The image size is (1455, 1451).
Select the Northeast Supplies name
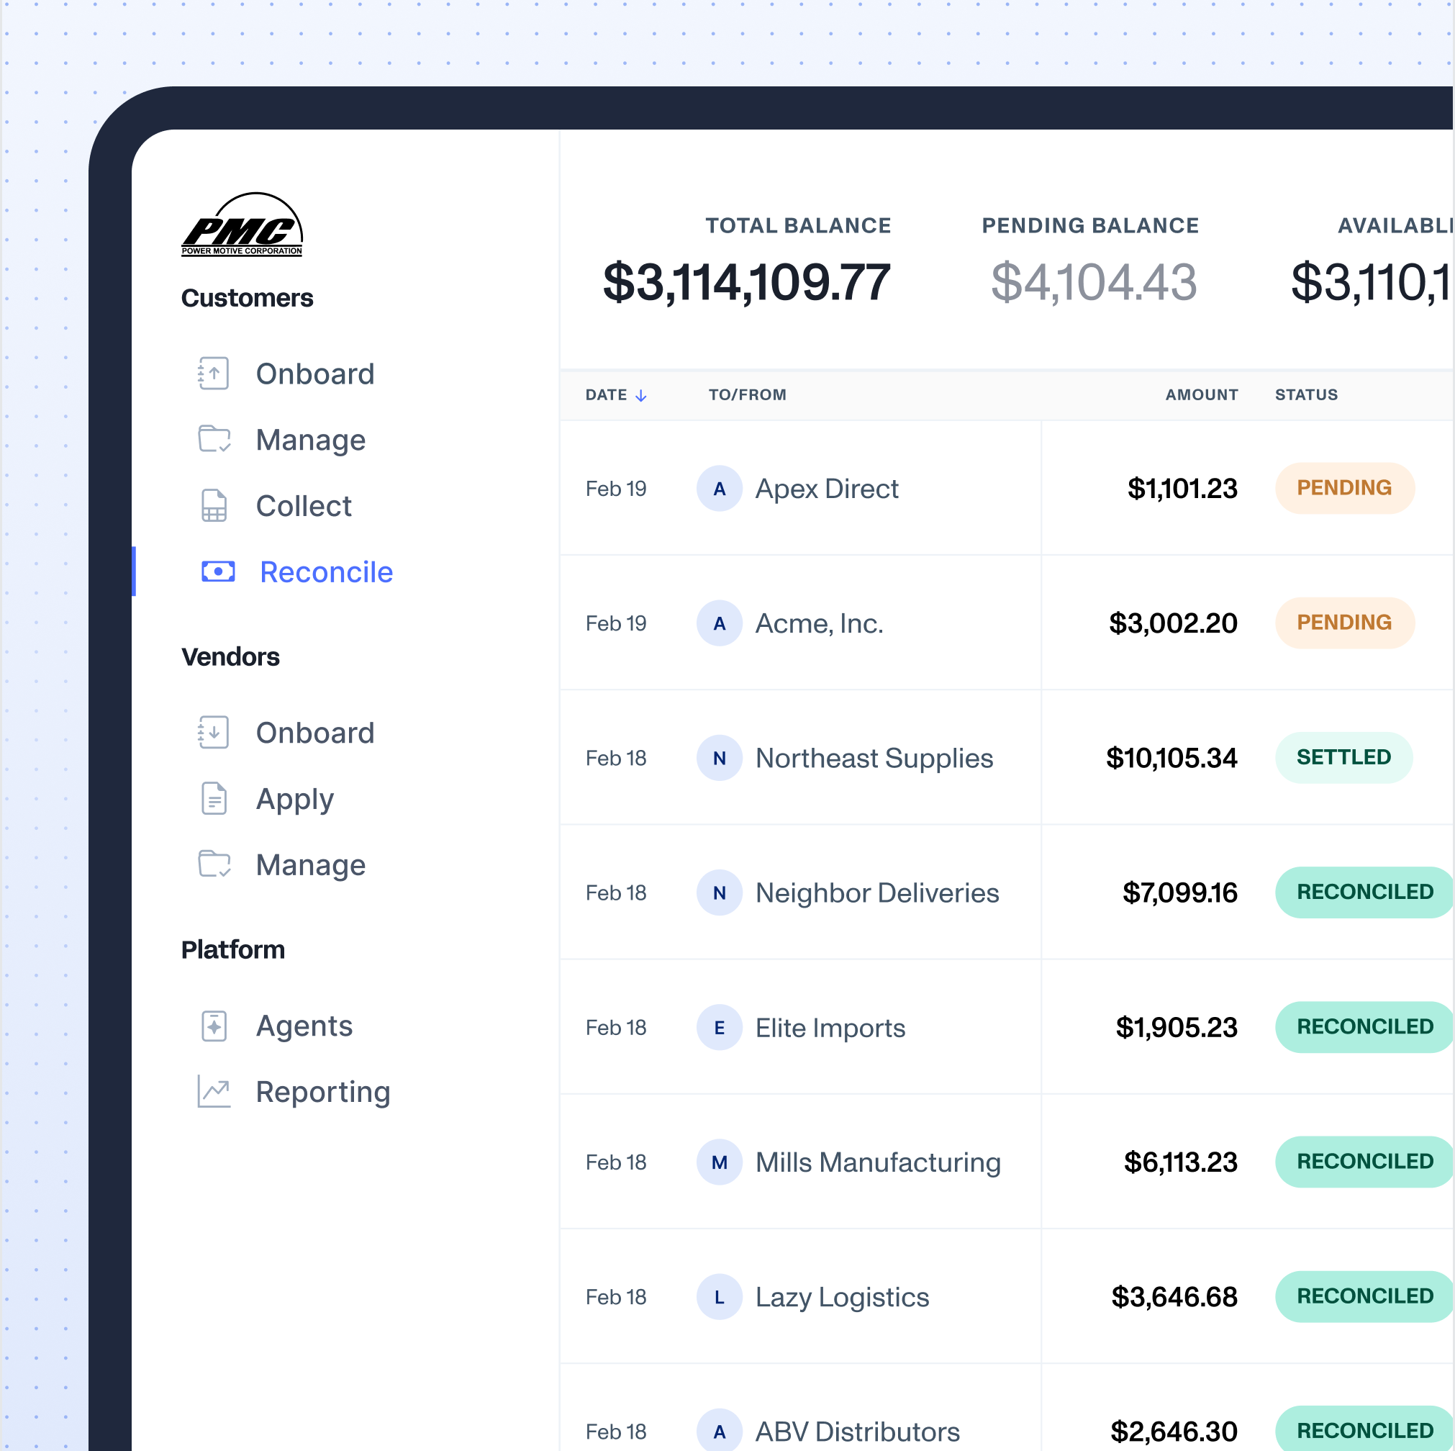point(874,759)
